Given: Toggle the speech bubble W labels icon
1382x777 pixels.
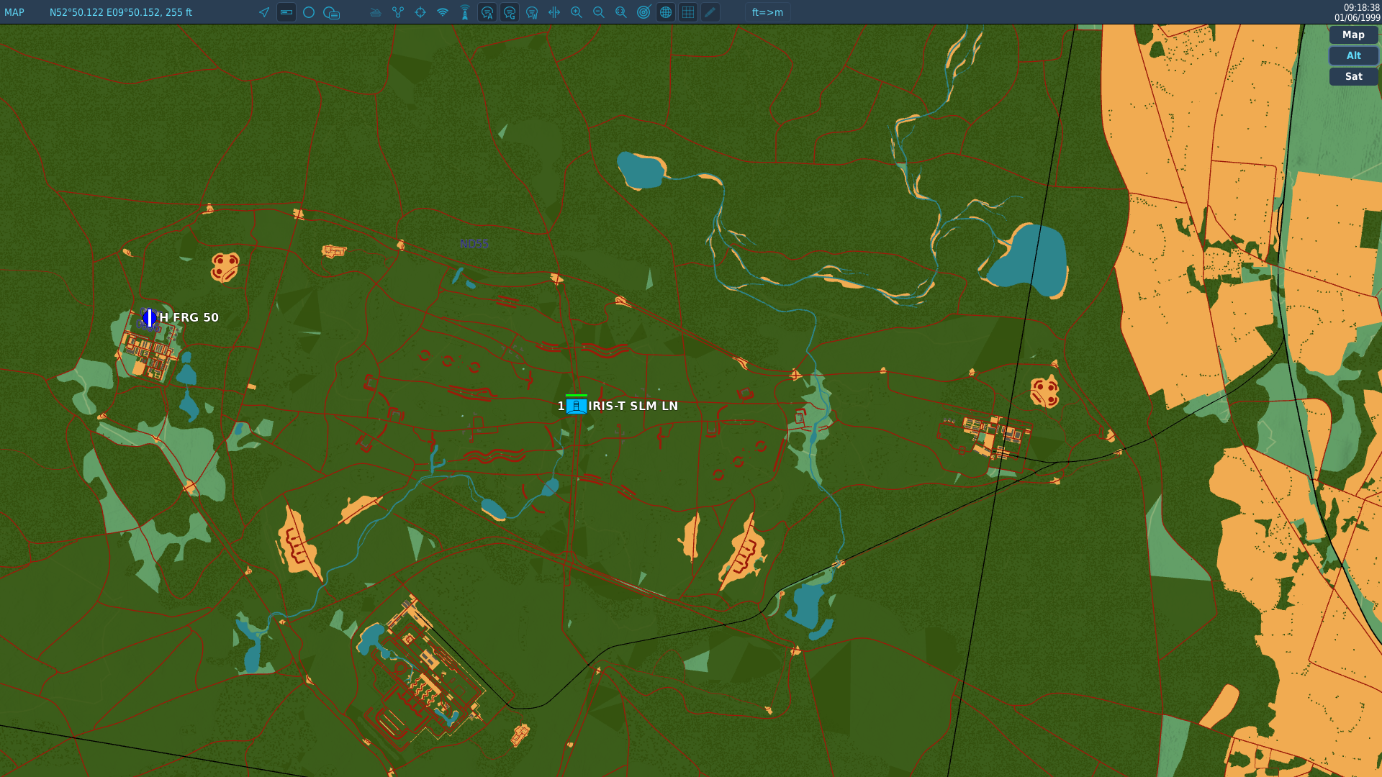Looking at the screenshot, I should [532, 12].
